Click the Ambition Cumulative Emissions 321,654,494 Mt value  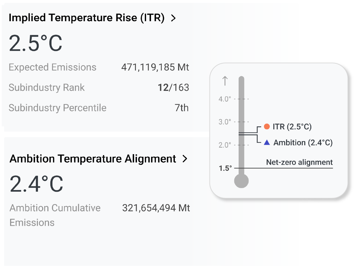156,208
